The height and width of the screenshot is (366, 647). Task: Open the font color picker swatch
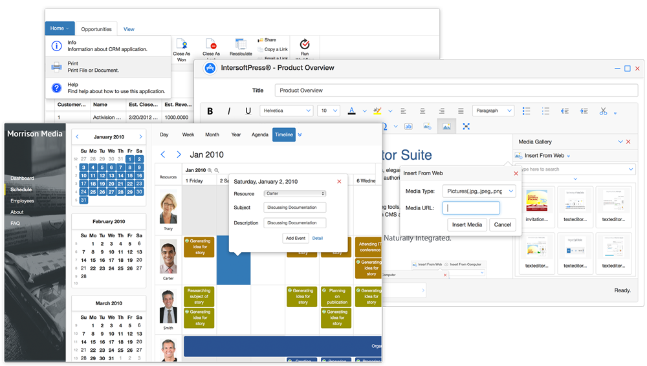[352, 111]
